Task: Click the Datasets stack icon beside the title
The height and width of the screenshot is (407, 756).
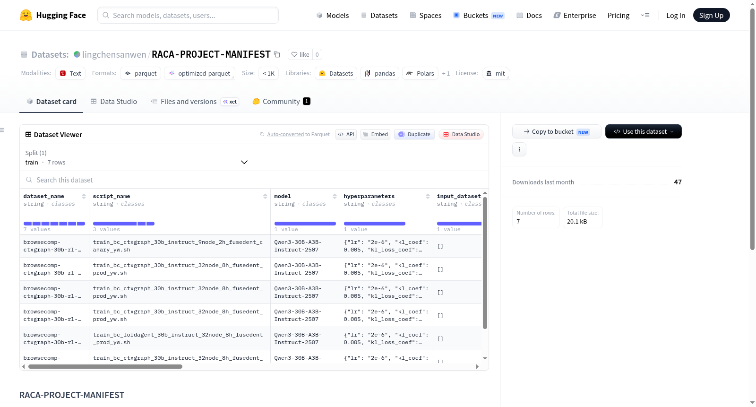Action: pos(24,55)
